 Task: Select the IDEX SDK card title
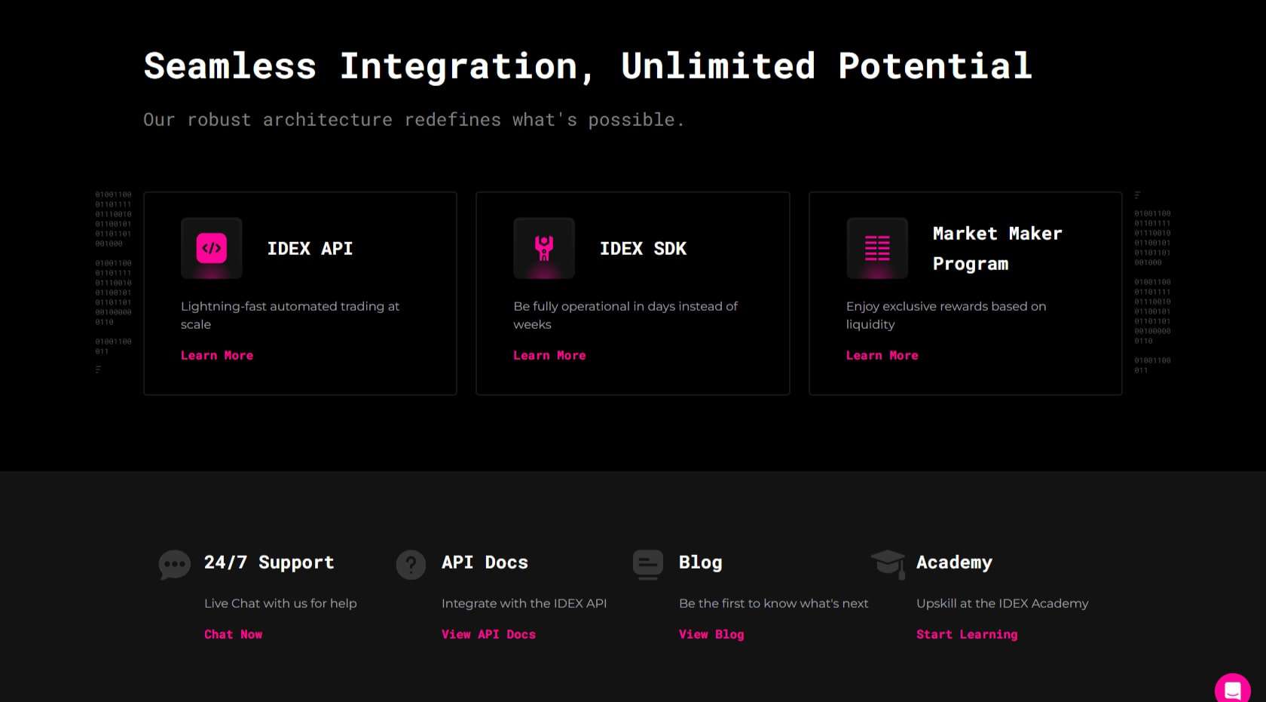[643, 248]
